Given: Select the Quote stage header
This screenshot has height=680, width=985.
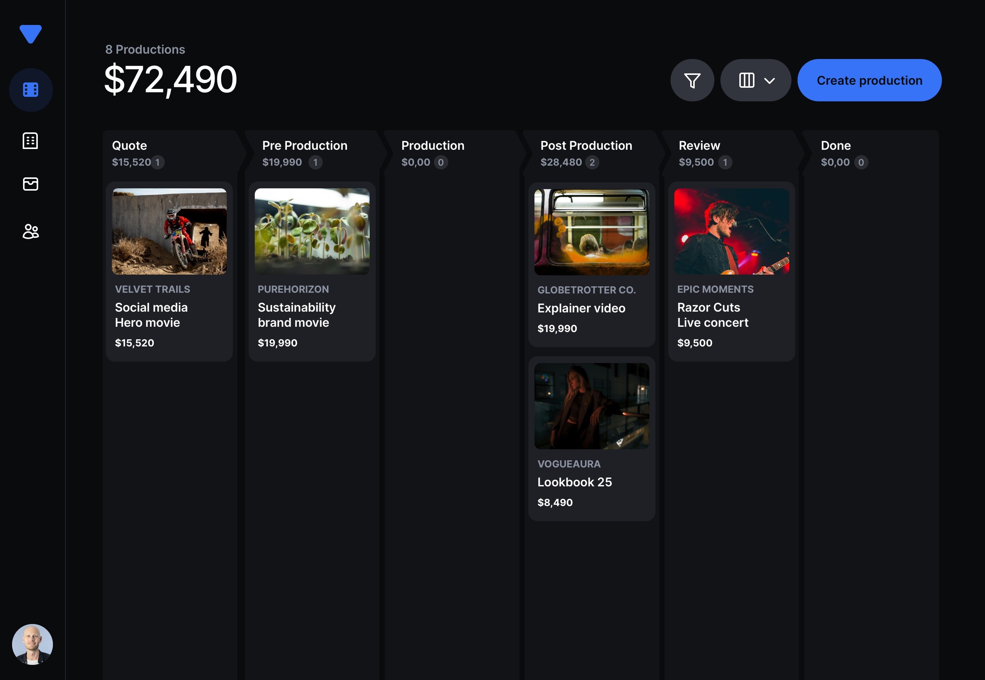Looking at the screenshot, I should click(130, 146).
